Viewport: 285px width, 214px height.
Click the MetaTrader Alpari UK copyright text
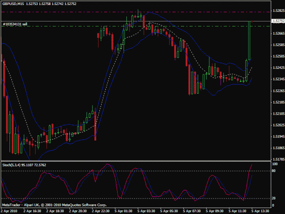pyautogui.click(x=54, y=205)
